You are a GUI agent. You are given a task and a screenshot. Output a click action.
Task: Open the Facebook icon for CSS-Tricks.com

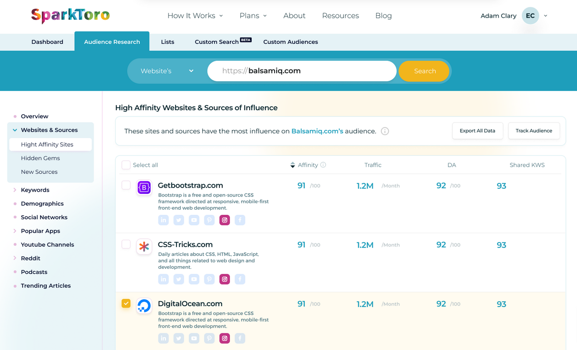[240, 279]
